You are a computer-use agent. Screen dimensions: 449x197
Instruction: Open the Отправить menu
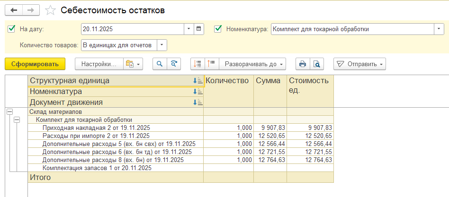pos(359,64)
